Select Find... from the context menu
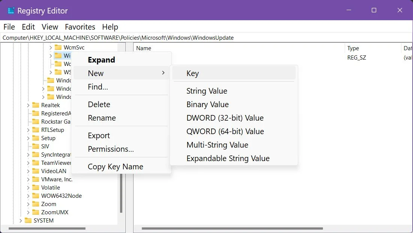Image resolution: width=413 pixels, height=233 pixels. click(121, 87)
